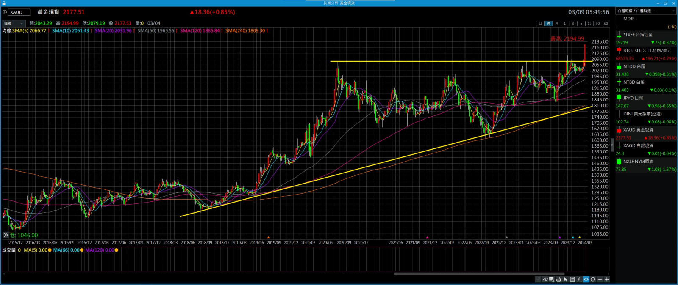Viewport: 678px width, 285px height.
Task: Click the add symbol plus icon beside XAUD
Action: (x=5, y=12)
